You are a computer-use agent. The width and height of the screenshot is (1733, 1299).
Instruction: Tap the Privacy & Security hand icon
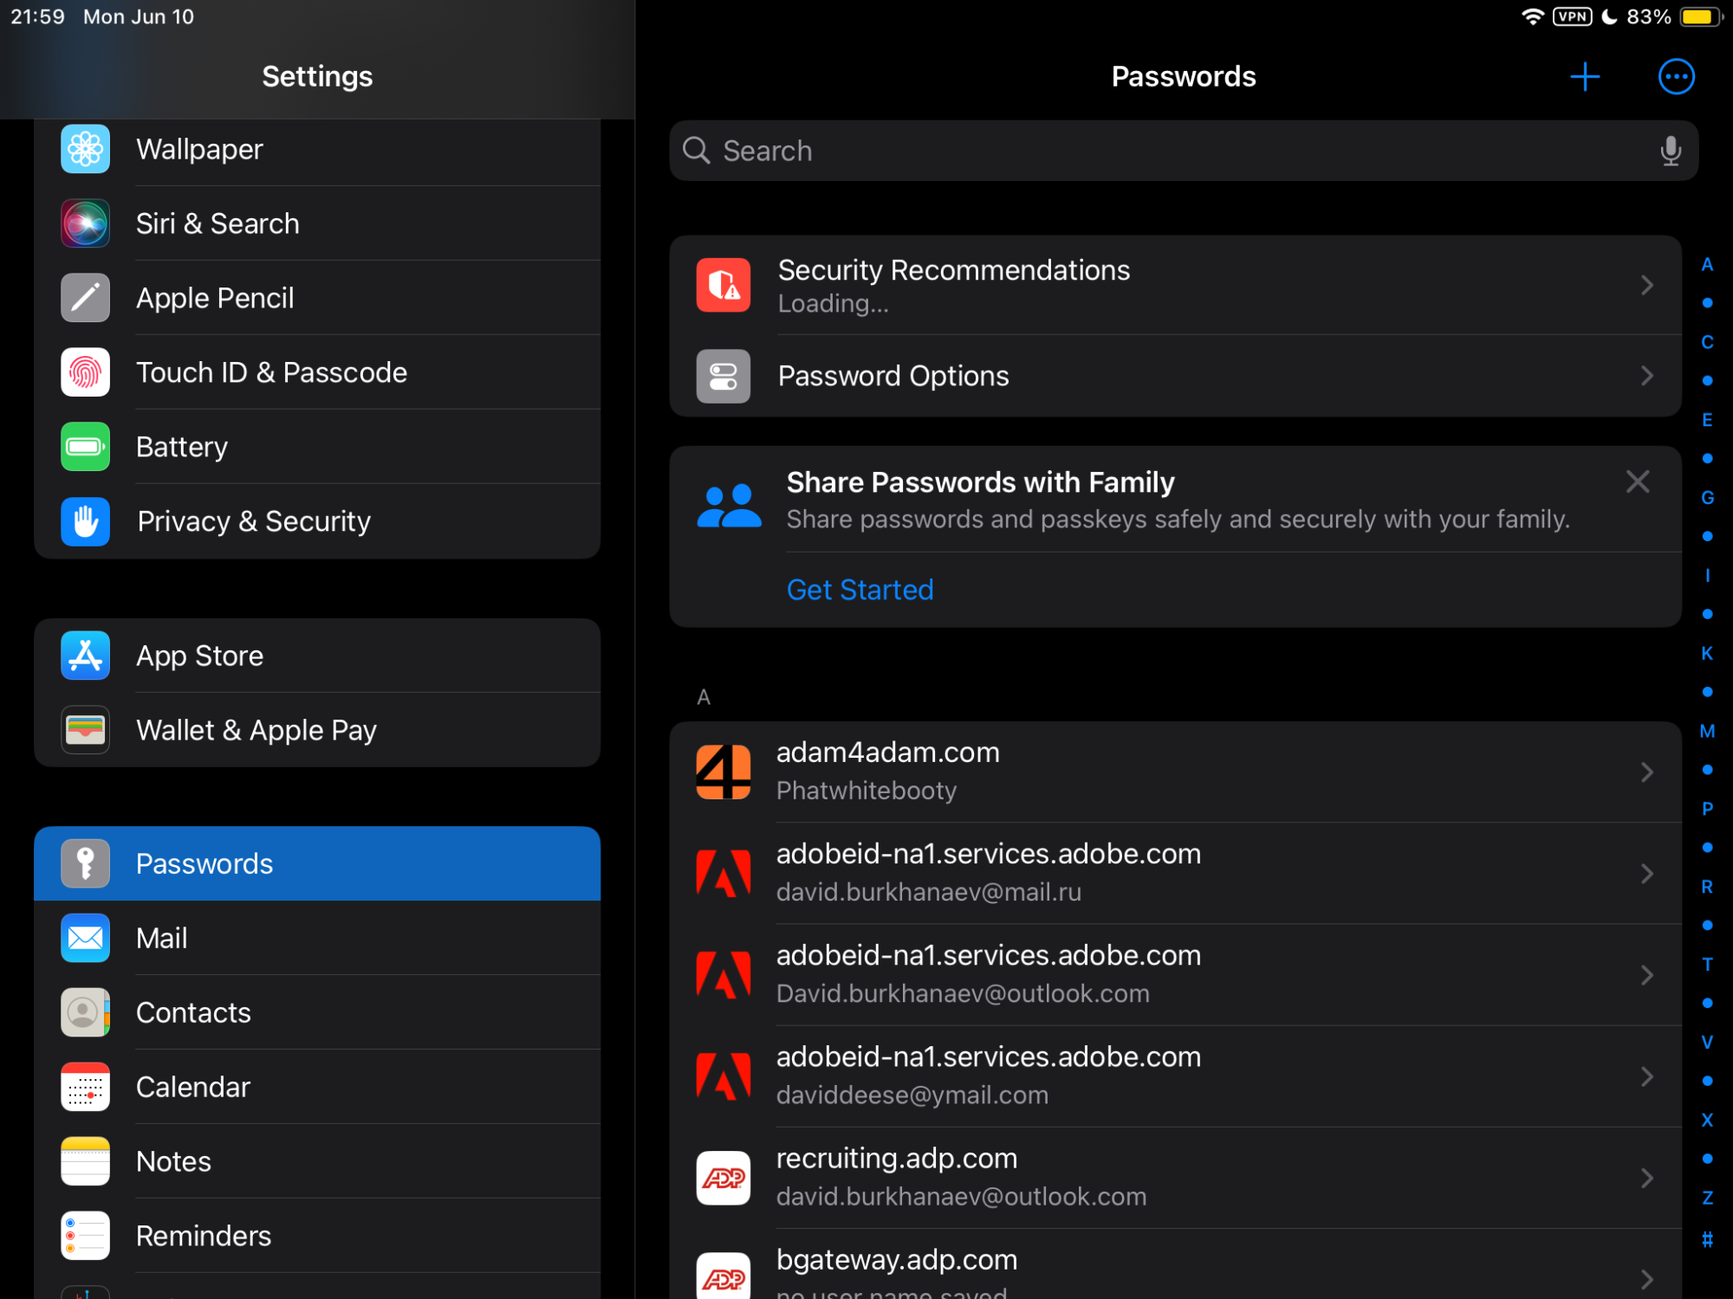coord(85,521)
